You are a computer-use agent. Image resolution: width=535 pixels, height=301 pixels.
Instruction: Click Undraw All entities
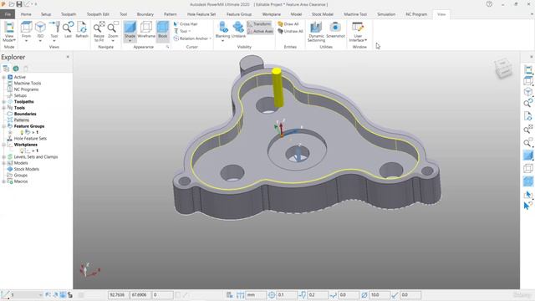(290, 31)
